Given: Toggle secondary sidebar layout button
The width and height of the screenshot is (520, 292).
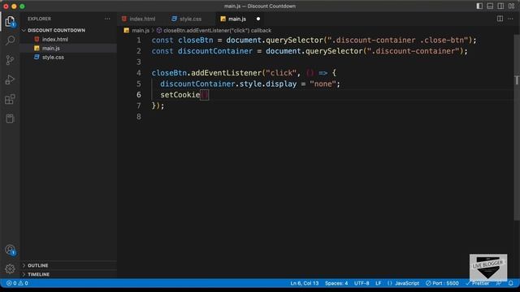Looking at the screenshot, I should [500, 6].
